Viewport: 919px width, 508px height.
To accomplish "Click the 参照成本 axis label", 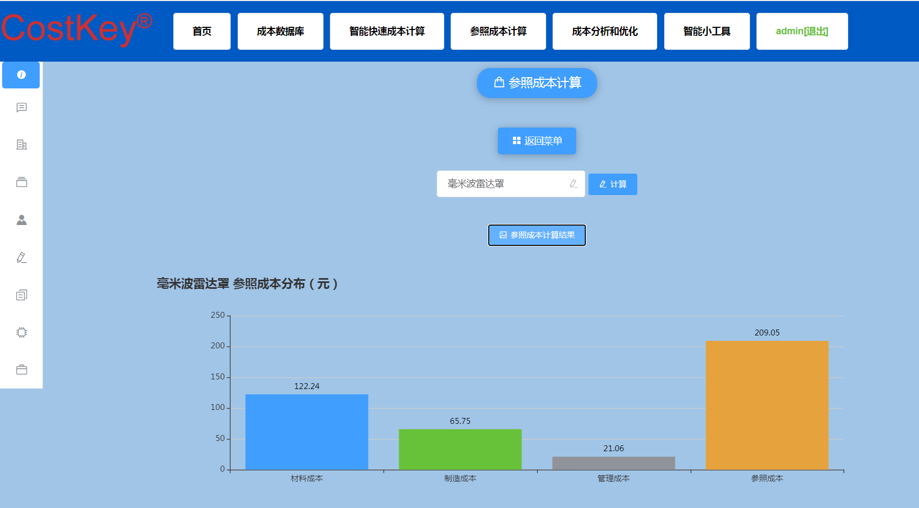I will tap(767, 479).
